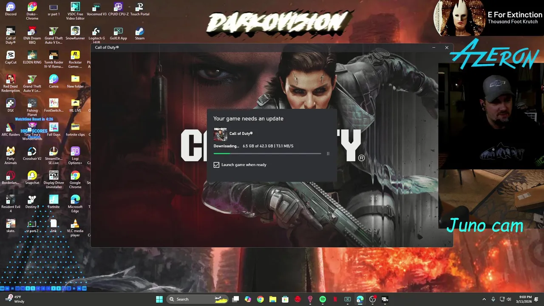
Task: Open the Fall Guys shortcut
Action: pos(54,130)
